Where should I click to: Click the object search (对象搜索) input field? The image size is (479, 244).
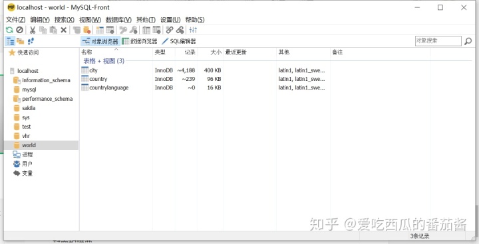coord(438,41)
